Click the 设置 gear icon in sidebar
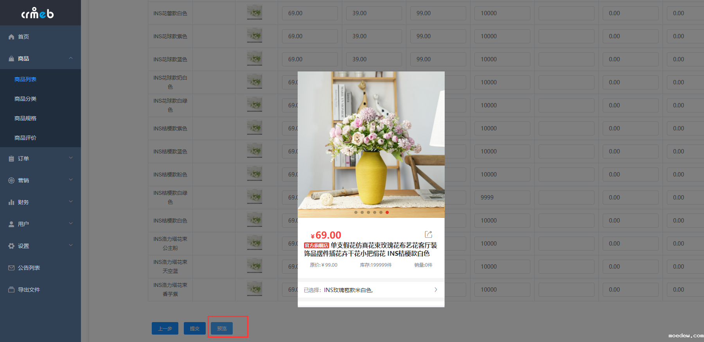The height and width of the screenshot is (342, 704). [11, 246]
